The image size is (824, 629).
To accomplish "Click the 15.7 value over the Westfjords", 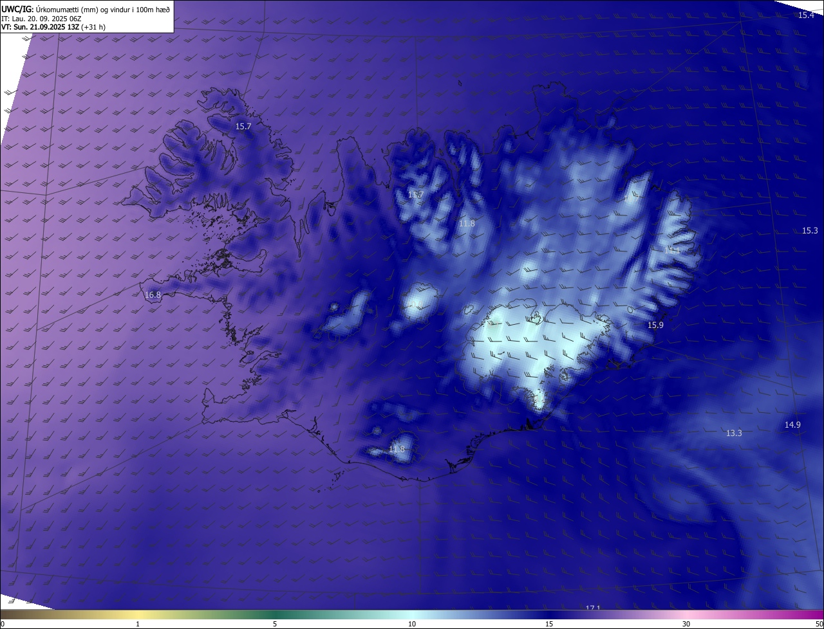I will click(243, 127).
